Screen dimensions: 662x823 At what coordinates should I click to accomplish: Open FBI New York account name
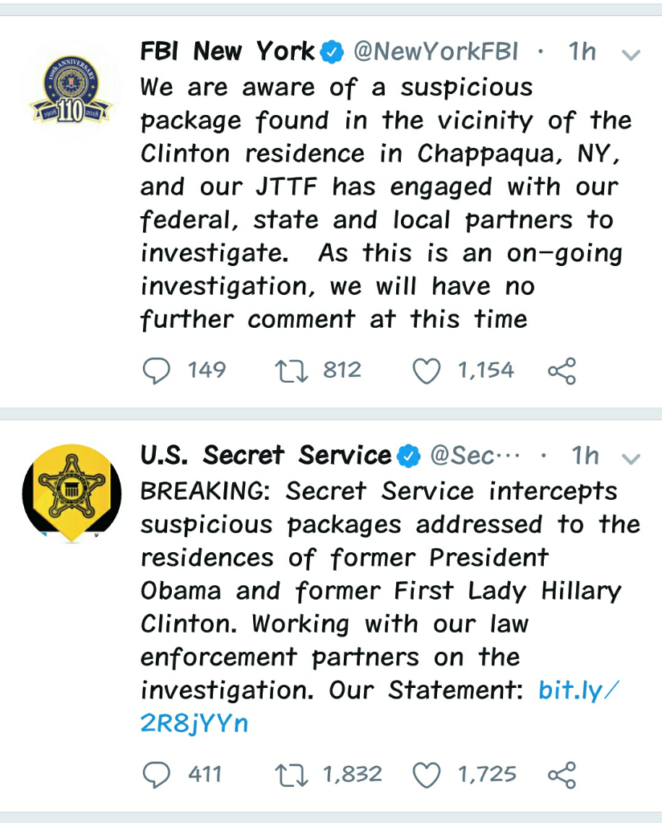[x=227, y=51]
